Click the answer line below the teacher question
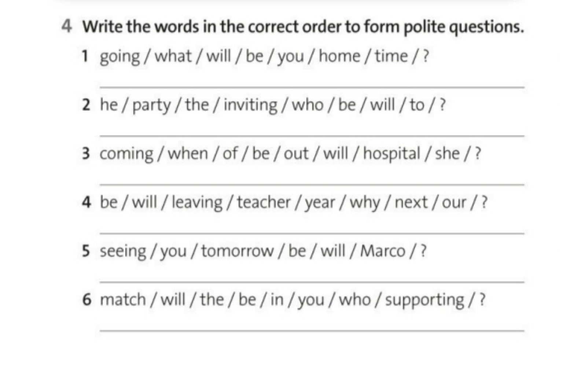Screen dimensions: 563x370 [312, 232]
